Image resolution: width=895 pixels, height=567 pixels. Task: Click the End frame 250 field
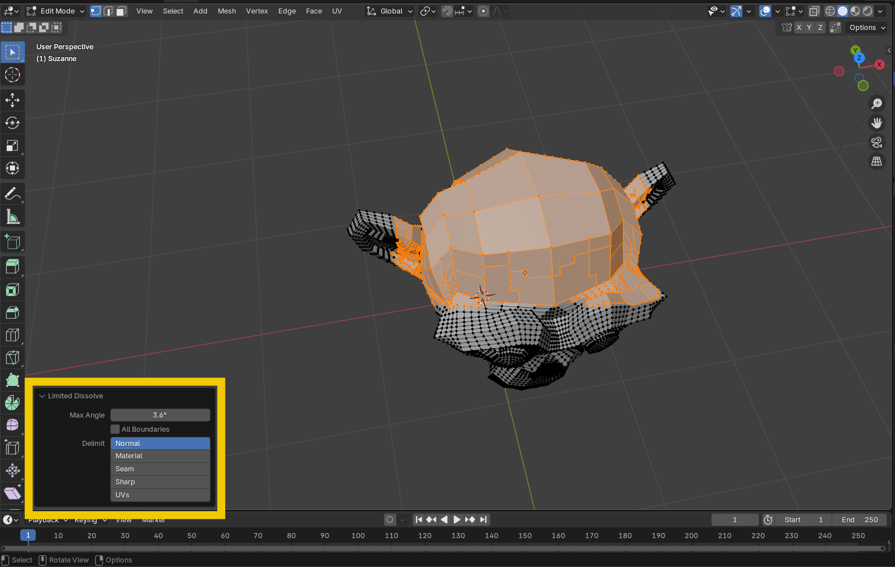click(x=859, y=519)
